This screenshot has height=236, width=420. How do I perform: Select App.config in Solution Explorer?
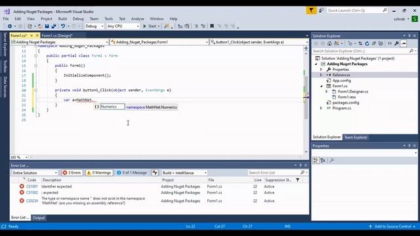tap(341, 81)
